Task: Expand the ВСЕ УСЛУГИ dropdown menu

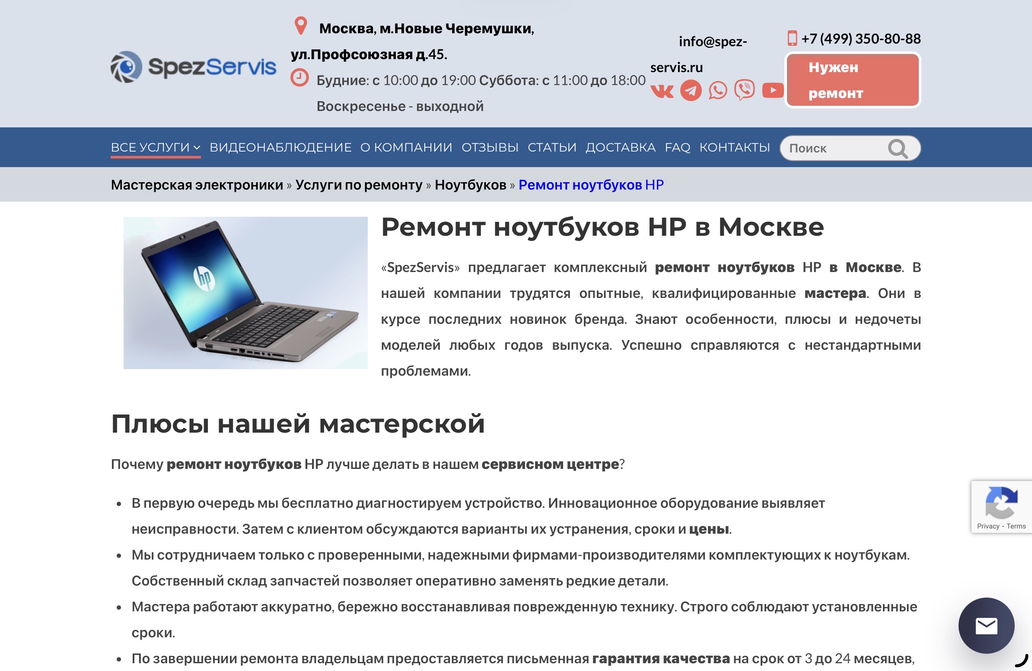Action: (x=156, y=148)
